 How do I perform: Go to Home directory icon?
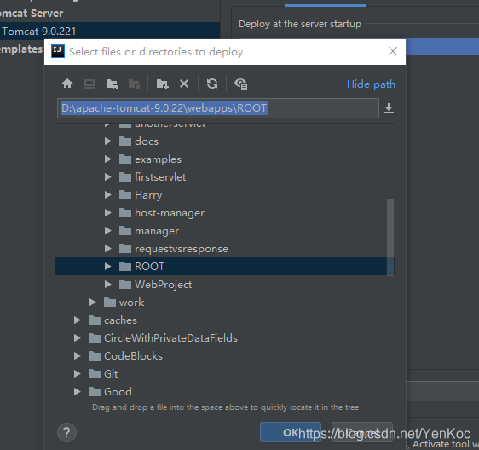click(x=67, y=84)
